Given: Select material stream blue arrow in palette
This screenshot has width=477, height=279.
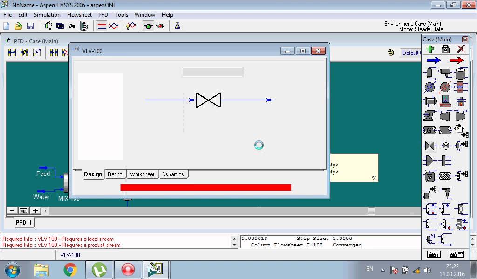Looking at the screenshot, I should pos(434,60).
